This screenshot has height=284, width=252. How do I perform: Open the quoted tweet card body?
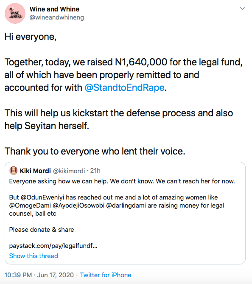(125, 213)
